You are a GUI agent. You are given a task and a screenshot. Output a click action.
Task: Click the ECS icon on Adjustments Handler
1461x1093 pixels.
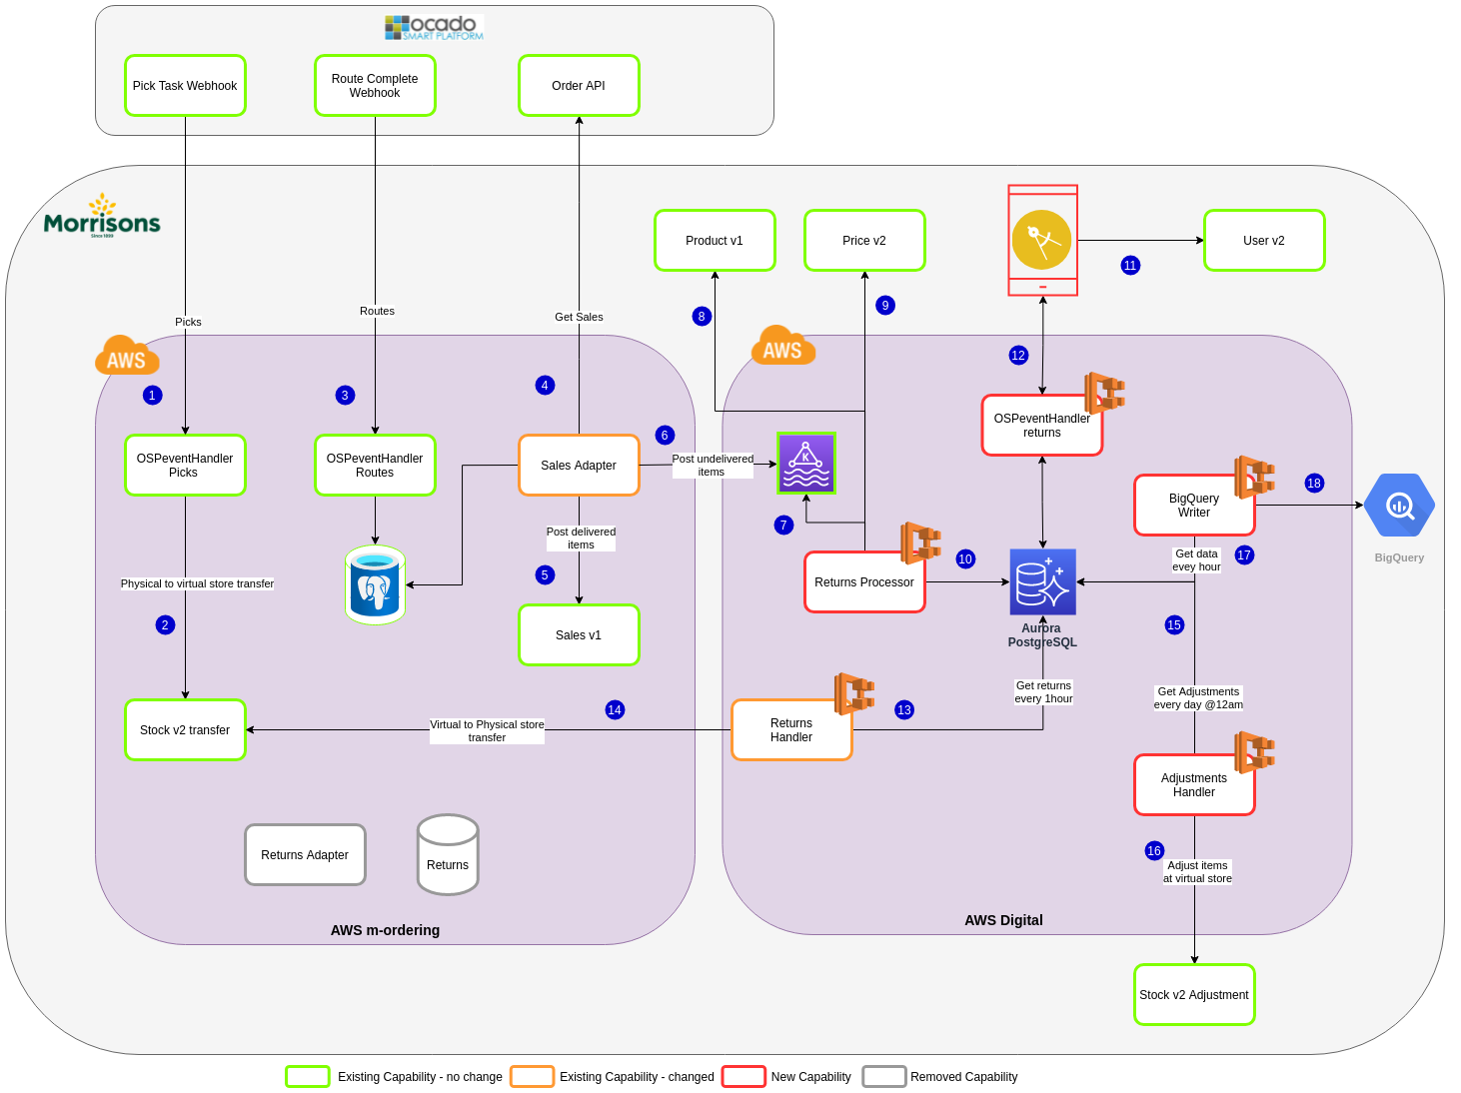pos(1254,752)
